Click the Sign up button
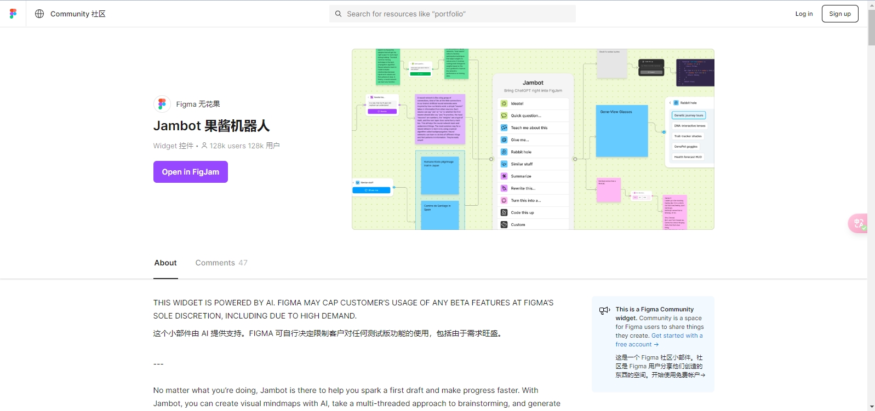This screenshot has height=411, width=875. 840,14
